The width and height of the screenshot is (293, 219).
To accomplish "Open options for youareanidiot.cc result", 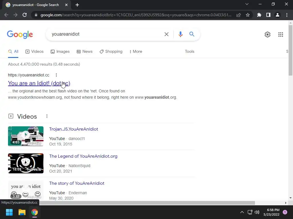I will coord(56,75).
